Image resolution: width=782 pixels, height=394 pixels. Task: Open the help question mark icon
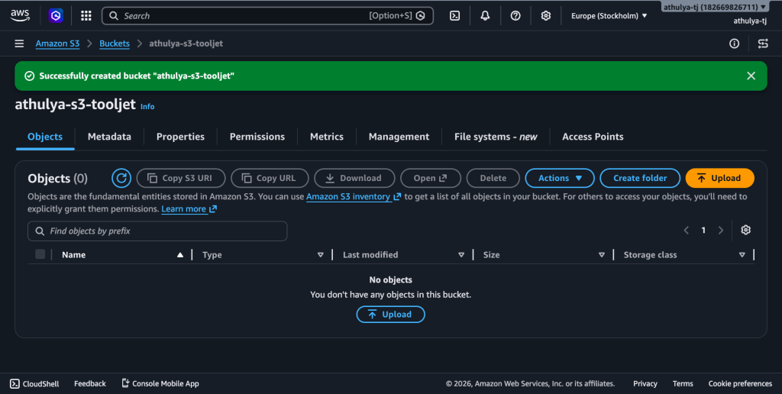tap(515, 15)
